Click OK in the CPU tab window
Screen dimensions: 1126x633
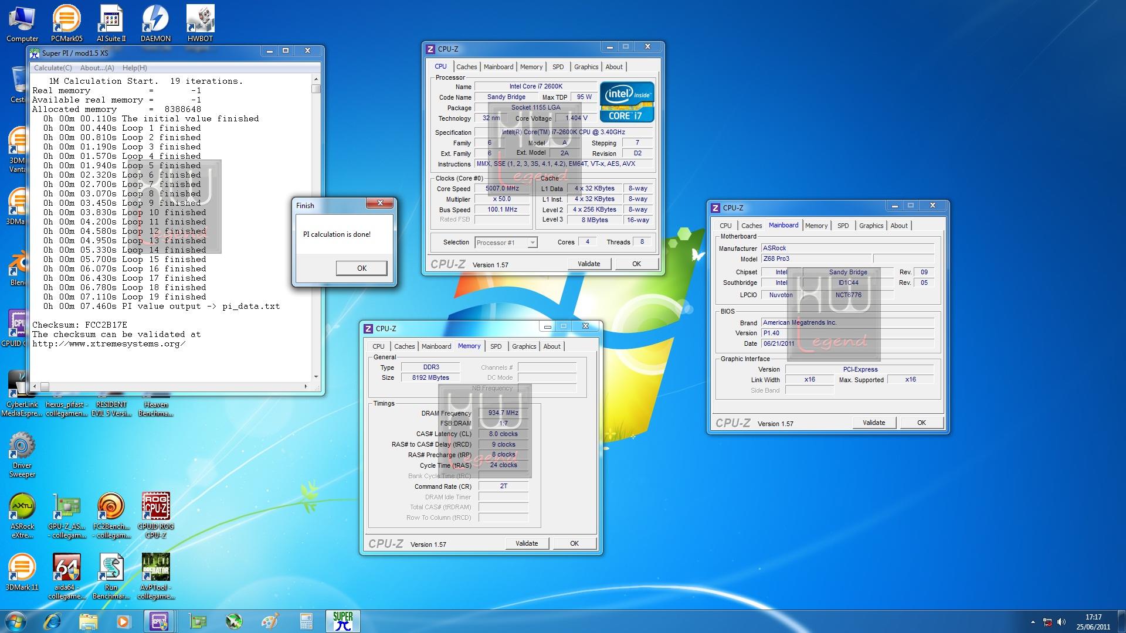[x=636, y=264]
